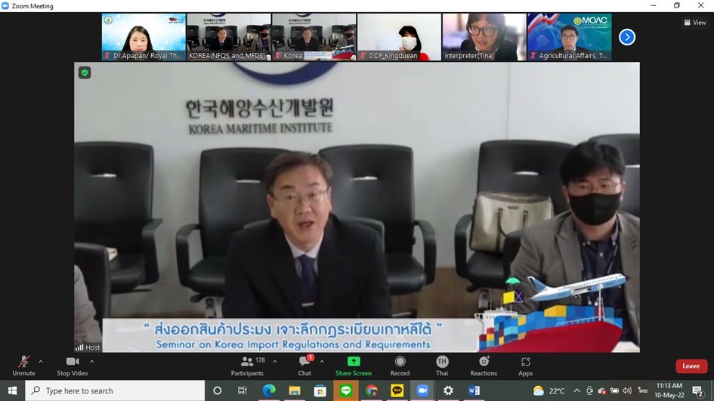
Task: Select interpreter(Tina) video thumbnail
Action: [484, 37]
